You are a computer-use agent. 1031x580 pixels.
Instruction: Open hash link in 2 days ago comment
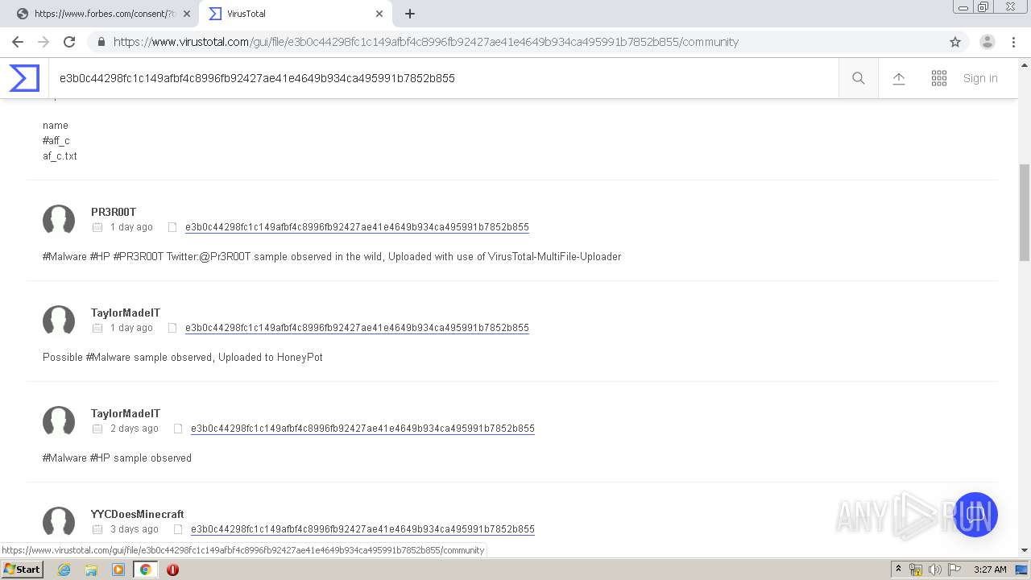click(362, 429)
